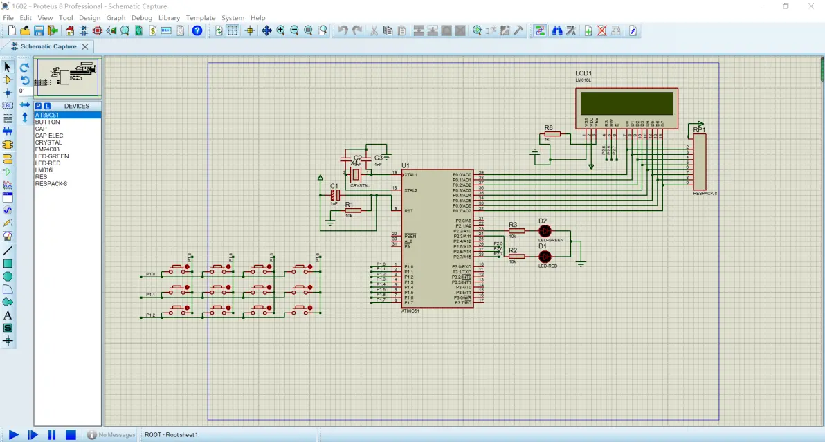The height and width of the screenshot is (442, 825).
Task: Open the Library menu
Action: [169, 18]
